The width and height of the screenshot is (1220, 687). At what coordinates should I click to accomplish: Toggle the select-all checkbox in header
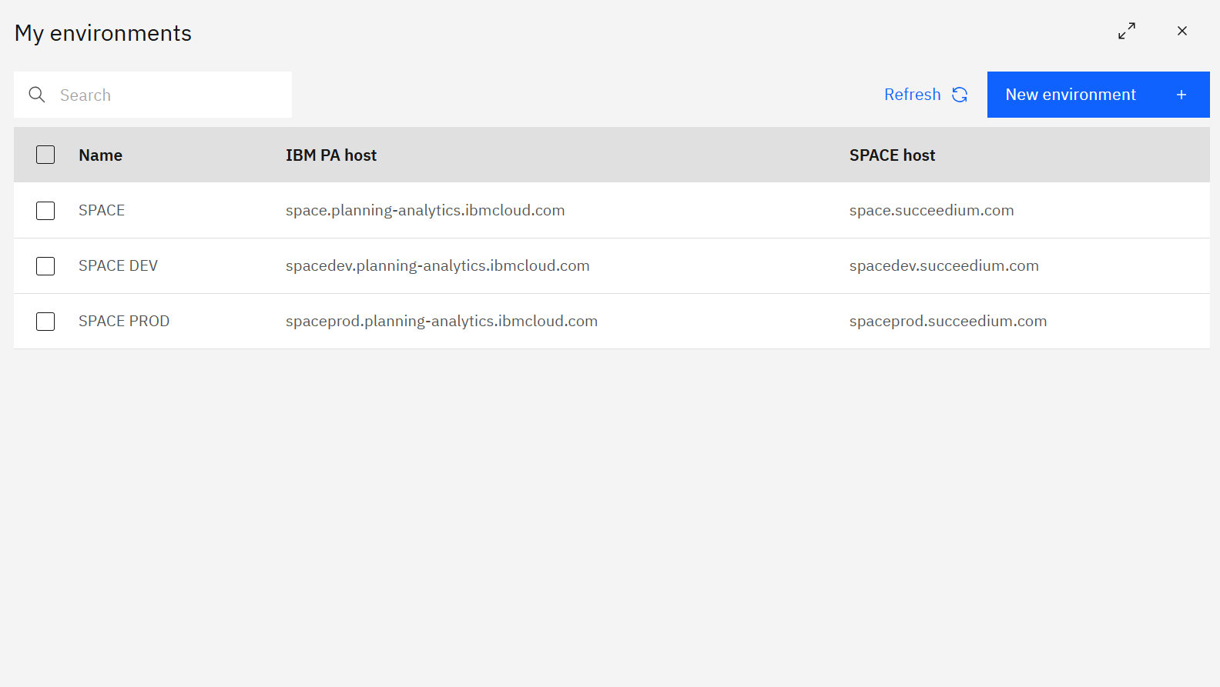point(45,155)
